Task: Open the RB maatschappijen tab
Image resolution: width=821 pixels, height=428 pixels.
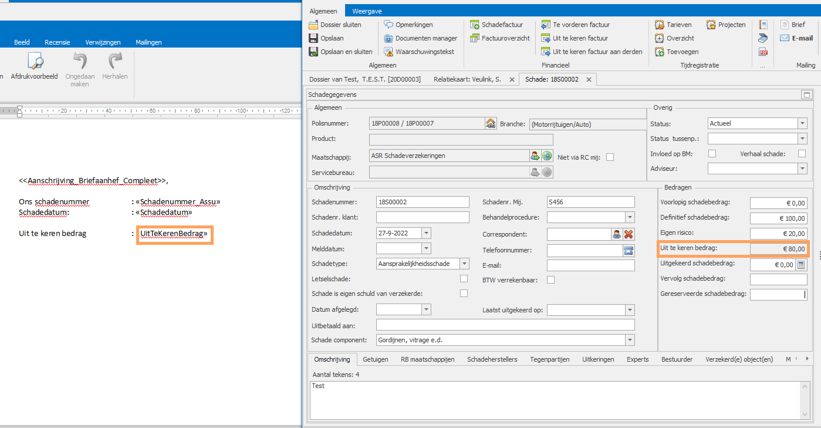Action: (428, 359)
